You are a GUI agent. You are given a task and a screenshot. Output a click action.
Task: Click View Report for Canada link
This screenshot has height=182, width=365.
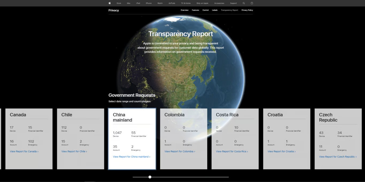click(24, 151)
